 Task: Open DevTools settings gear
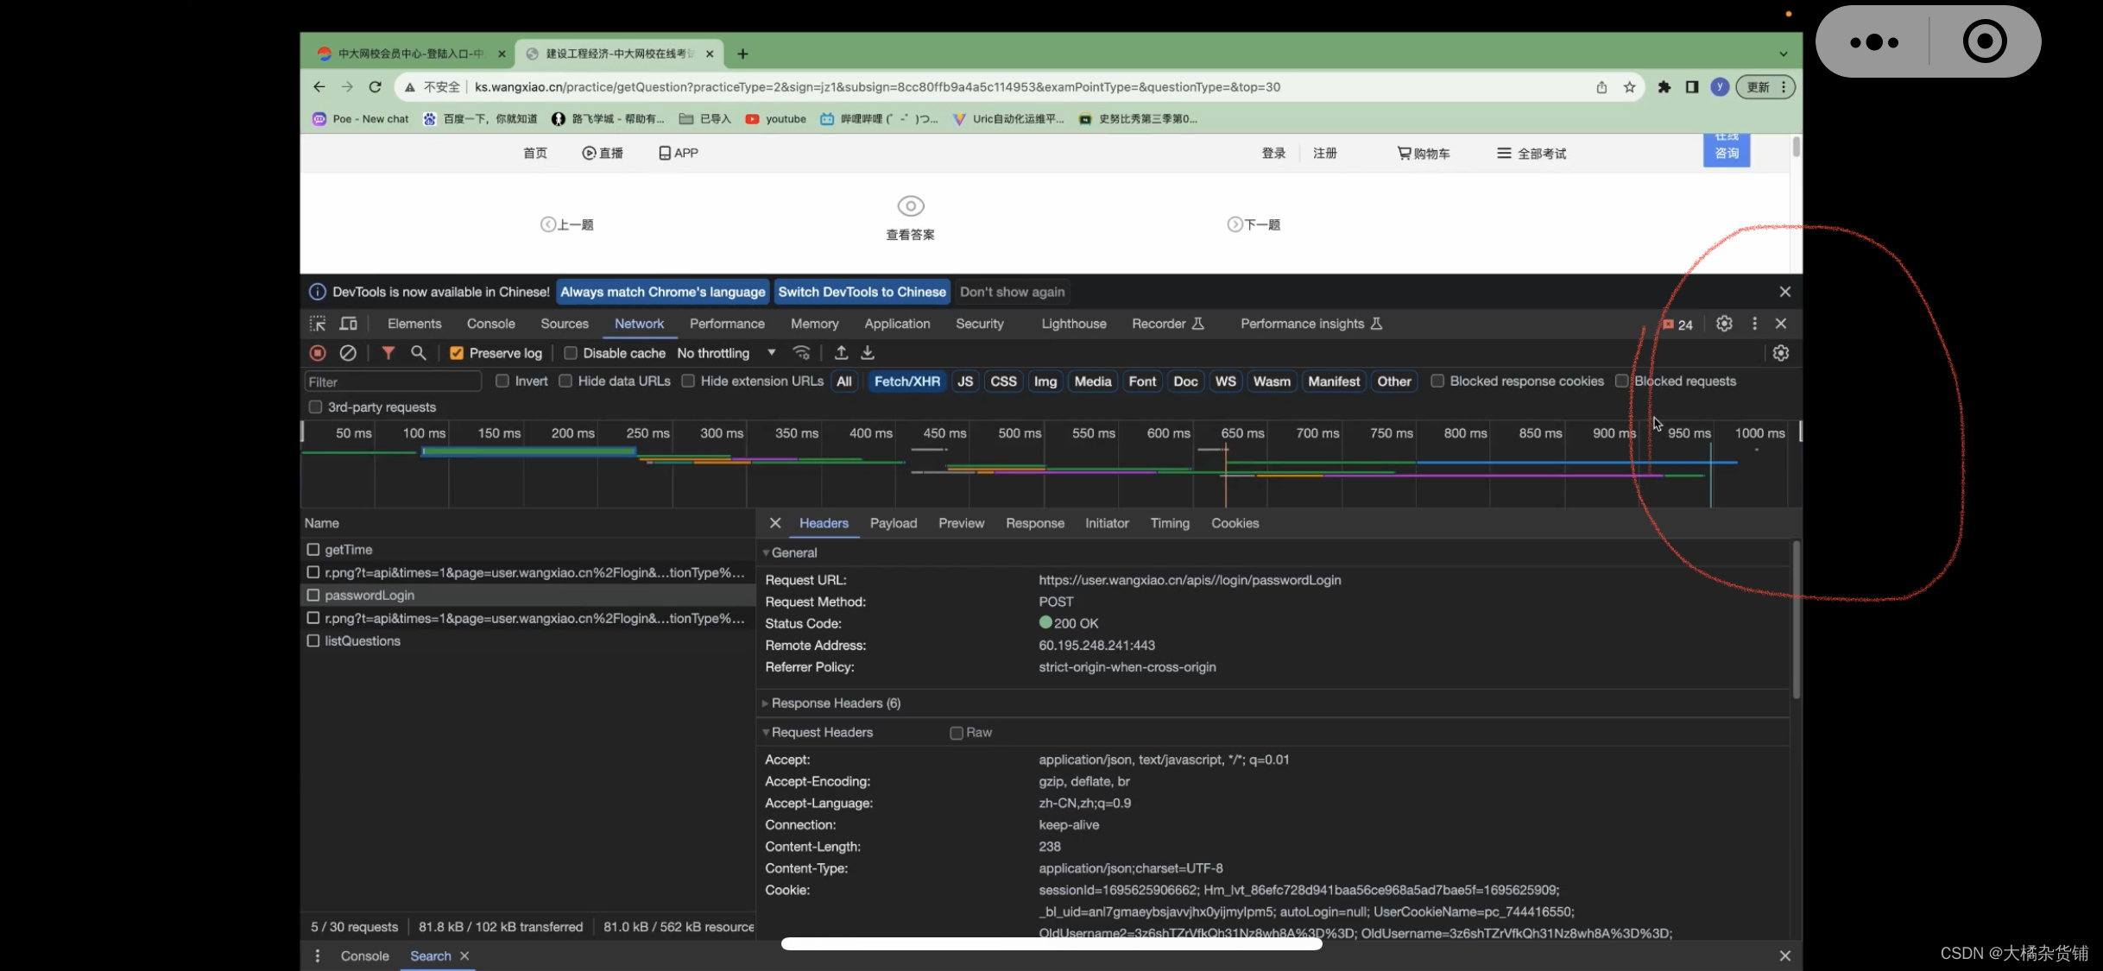[x=1724, y=324]
